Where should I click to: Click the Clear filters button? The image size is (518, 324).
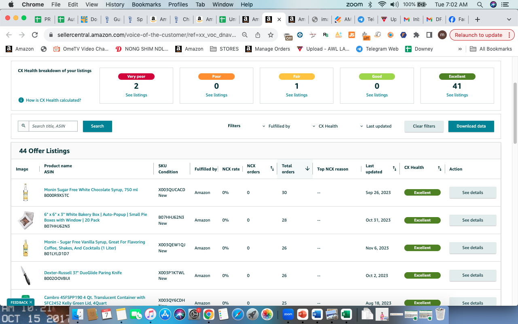[x=424, y=126]
